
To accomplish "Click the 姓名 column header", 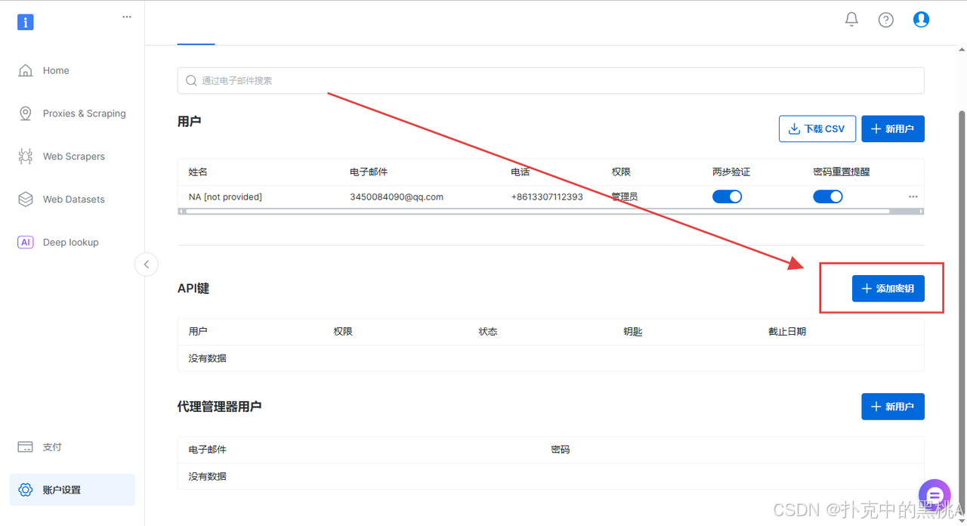I will click(x=198, y=172).
